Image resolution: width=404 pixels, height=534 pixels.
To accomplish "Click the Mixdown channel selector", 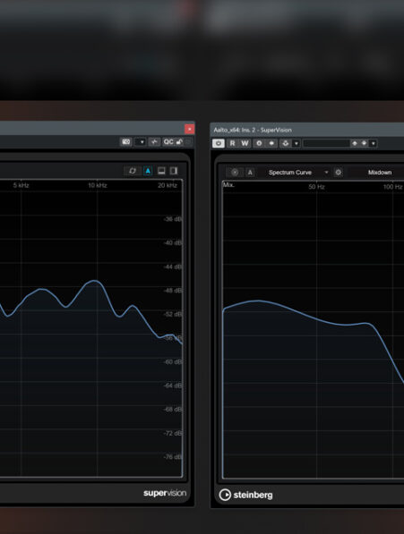I will click(x=380, y=173).
